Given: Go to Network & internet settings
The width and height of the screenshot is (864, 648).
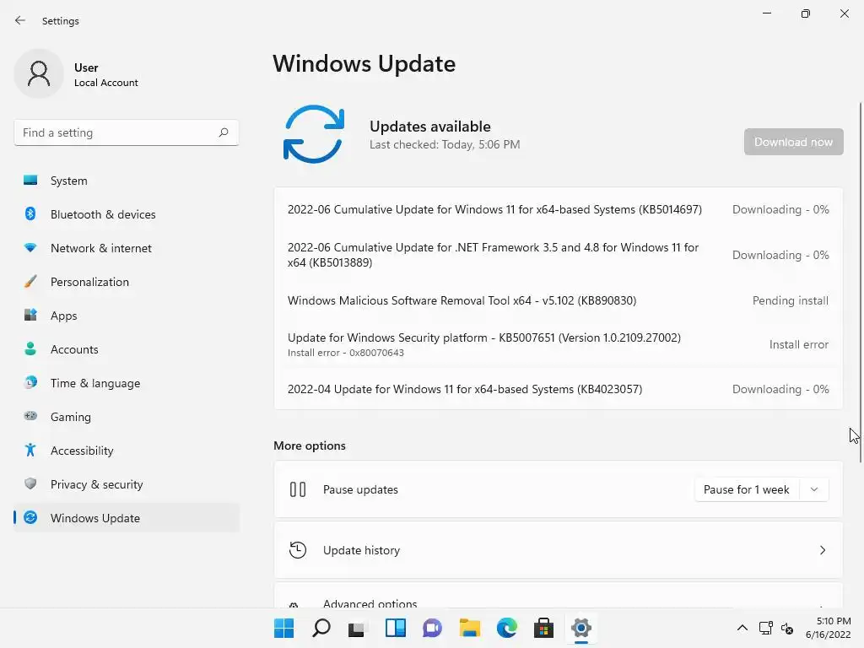Looking at the screenshot, I should point(127,248).
